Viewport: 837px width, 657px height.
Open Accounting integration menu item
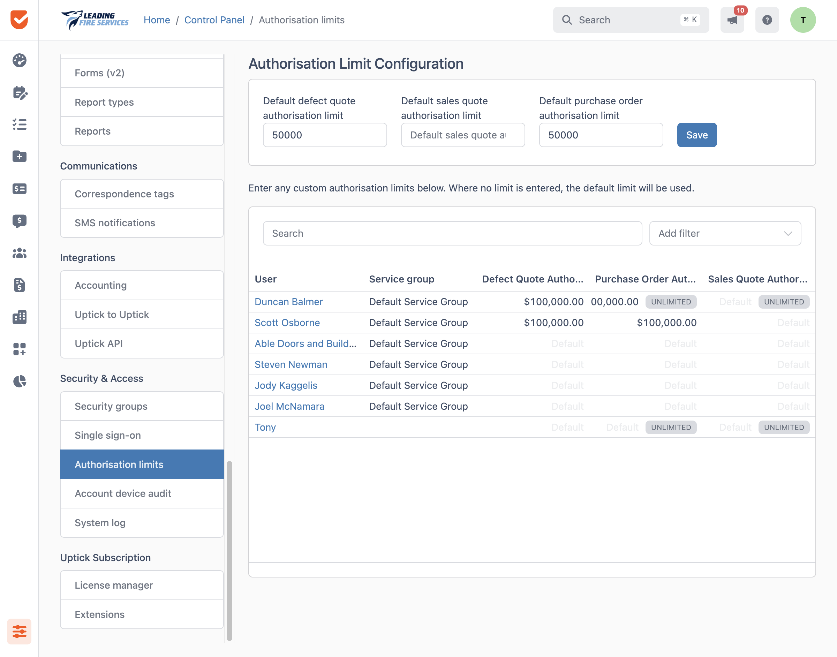coord(142,285)
